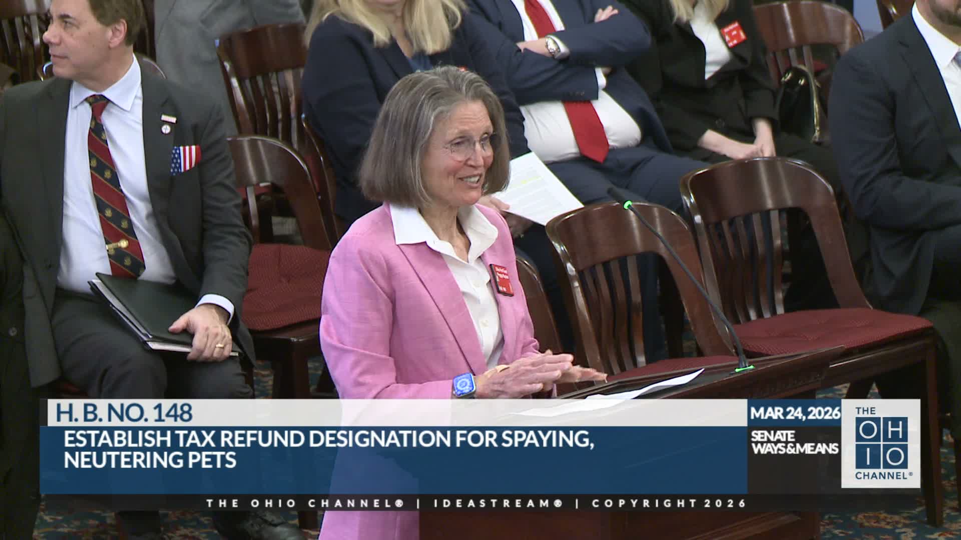Click the green microphone indicator light
Image resolution: width=961 pixels, height=540 pixels.
(627, 204)
